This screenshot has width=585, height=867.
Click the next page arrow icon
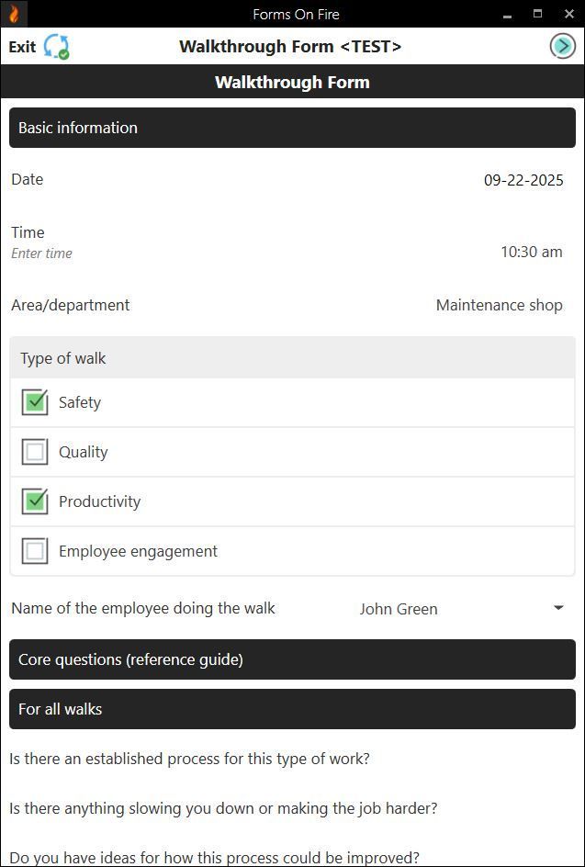point(562,46)
